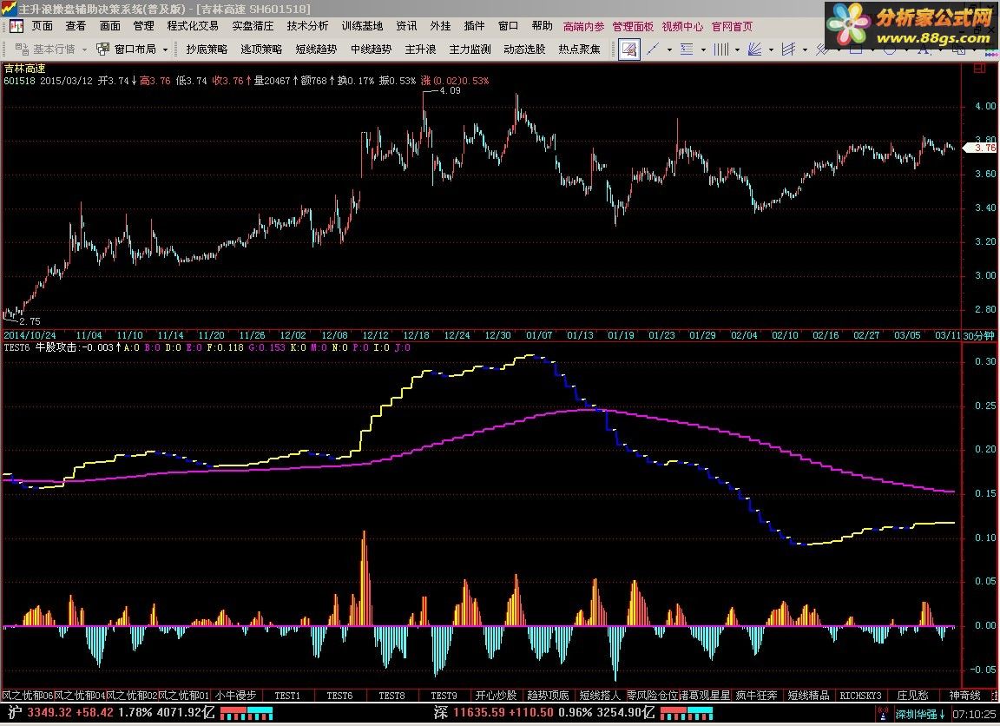Screen dimensions: 1000x726
Task: Switch to the TEST9 indicator tab
Action: (444, 696)
